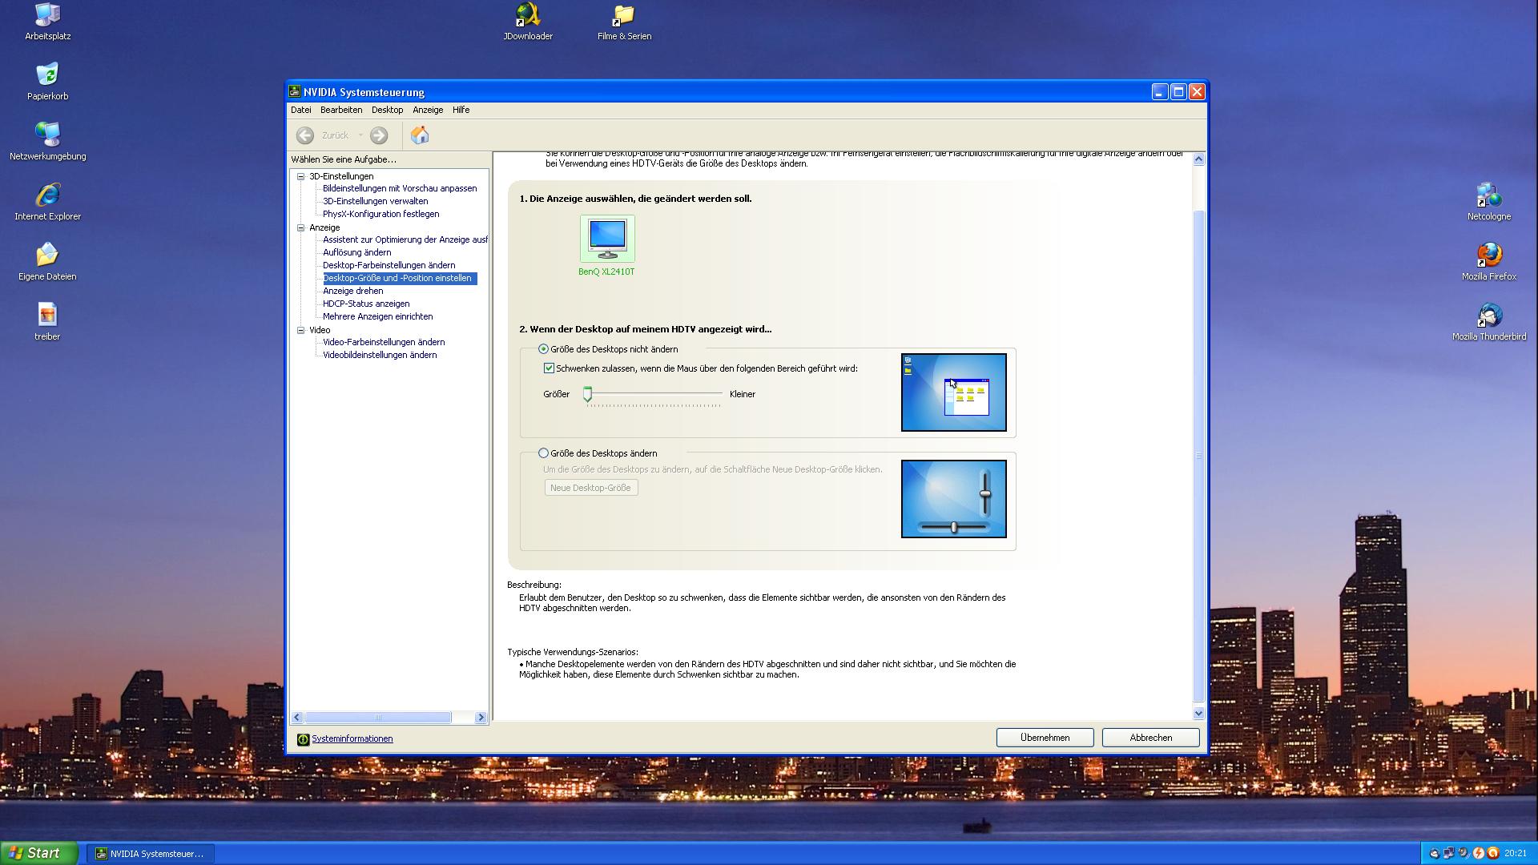Collapse the 3D-Einstellungen tree node

(301, 176)
